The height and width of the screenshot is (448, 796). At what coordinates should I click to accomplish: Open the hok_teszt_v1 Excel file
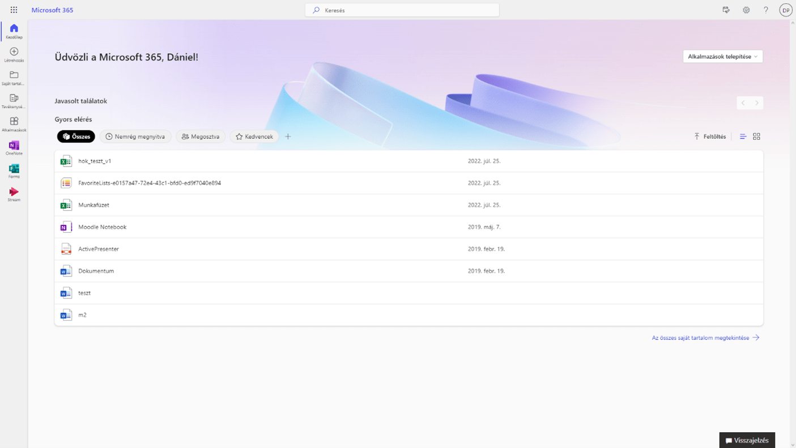(95, 161)
